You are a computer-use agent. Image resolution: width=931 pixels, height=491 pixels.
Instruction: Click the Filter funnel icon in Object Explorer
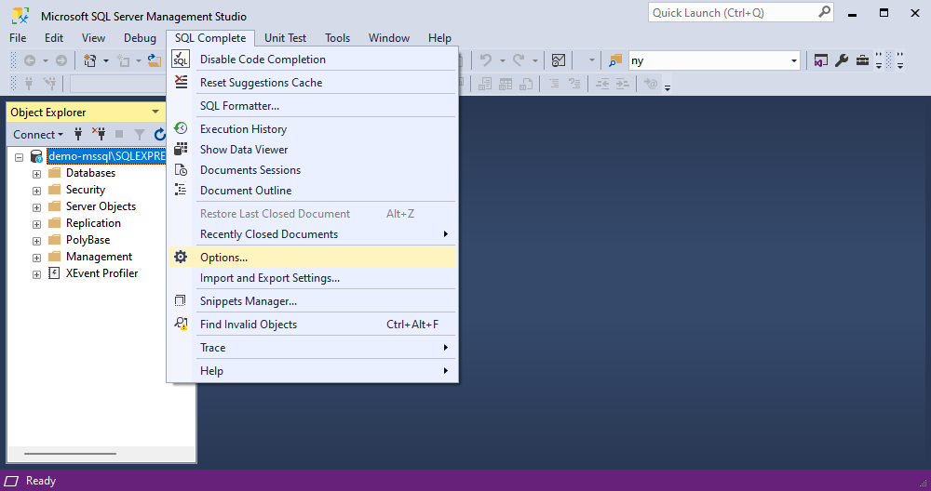pyautogui.click(x=140, y=135)
